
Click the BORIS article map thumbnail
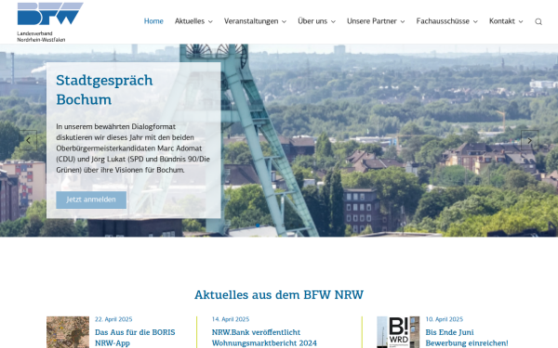tap(68, 332)
